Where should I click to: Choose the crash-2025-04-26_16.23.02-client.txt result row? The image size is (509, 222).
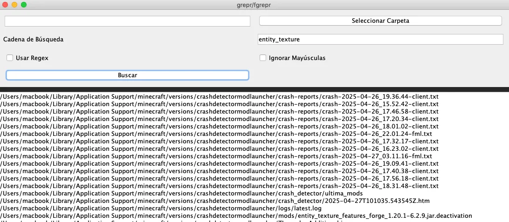[x=219, y=148]
